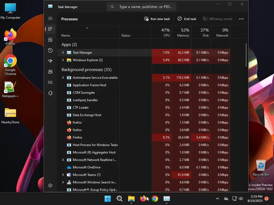Open the three-dots more options menu
The height and width of the screenshot is (205, 274).
click(x=241, y=19)
